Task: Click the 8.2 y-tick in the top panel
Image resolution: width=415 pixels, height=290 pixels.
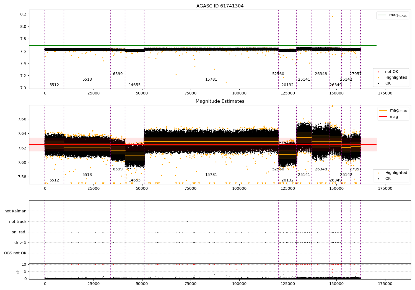Action: [23, 14]
